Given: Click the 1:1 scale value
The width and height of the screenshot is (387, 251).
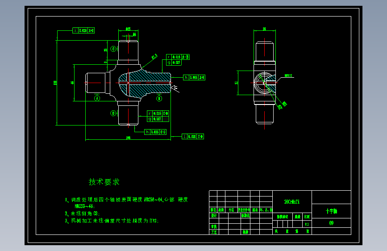Looking at the screenshot, I should (x=307, y=224).
